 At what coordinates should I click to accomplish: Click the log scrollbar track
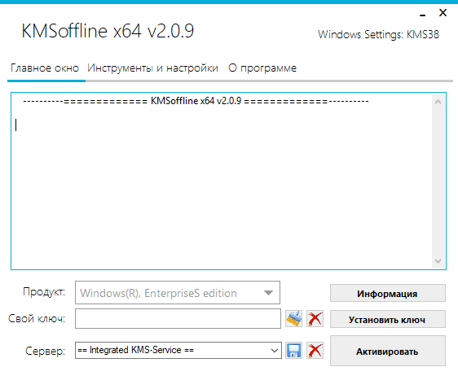tap(438, 181)
